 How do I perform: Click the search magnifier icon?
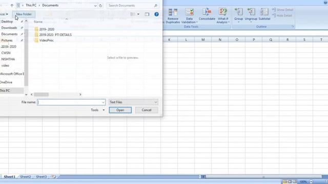(155, 6)
